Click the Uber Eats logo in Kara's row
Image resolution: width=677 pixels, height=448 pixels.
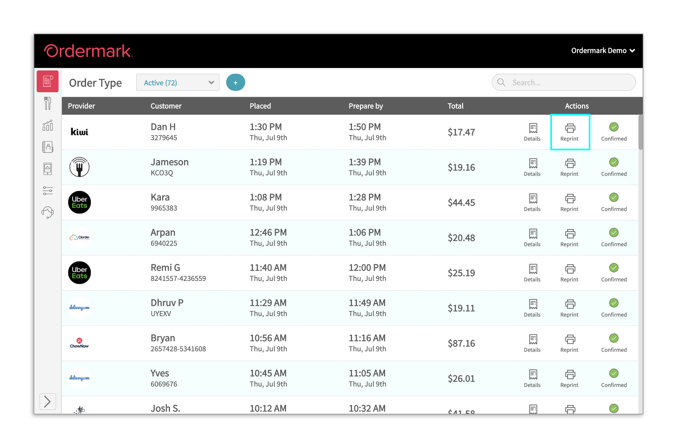[x=79, y=202]
